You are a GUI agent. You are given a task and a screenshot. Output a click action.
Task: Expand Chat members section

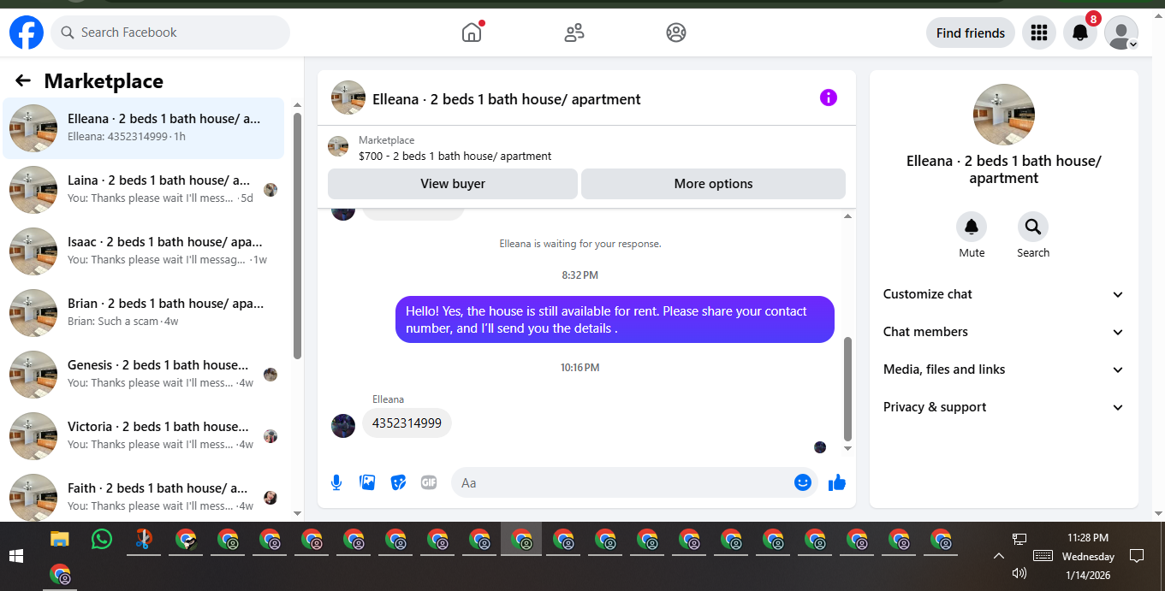1003,332
